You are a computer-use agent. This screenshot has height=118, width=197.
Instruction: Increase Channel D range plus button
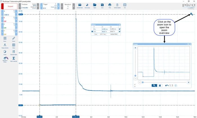(x=16, y=33)
